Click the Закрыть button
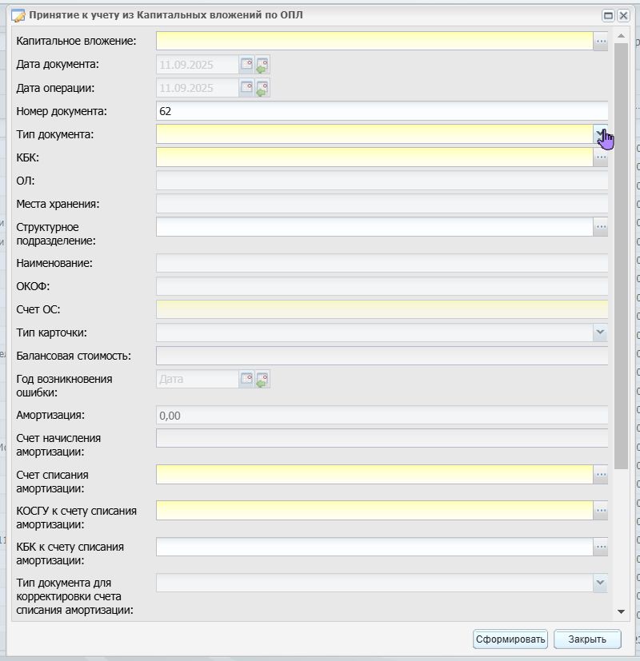Screen dimensions: 640x661 tap(587, 639)
